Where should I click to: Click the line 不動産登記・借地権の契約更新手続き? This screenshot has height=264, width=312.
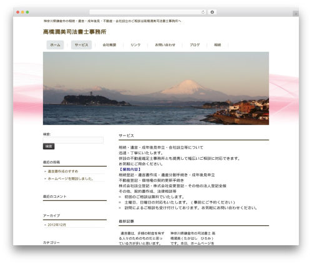pyautogui.click(x=151, y=180)
